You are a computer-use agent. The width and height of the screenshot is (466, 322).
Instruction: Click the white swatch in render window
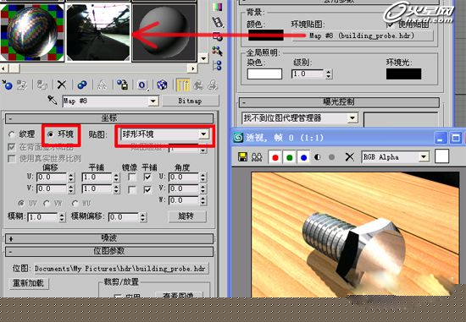[441, 156]
